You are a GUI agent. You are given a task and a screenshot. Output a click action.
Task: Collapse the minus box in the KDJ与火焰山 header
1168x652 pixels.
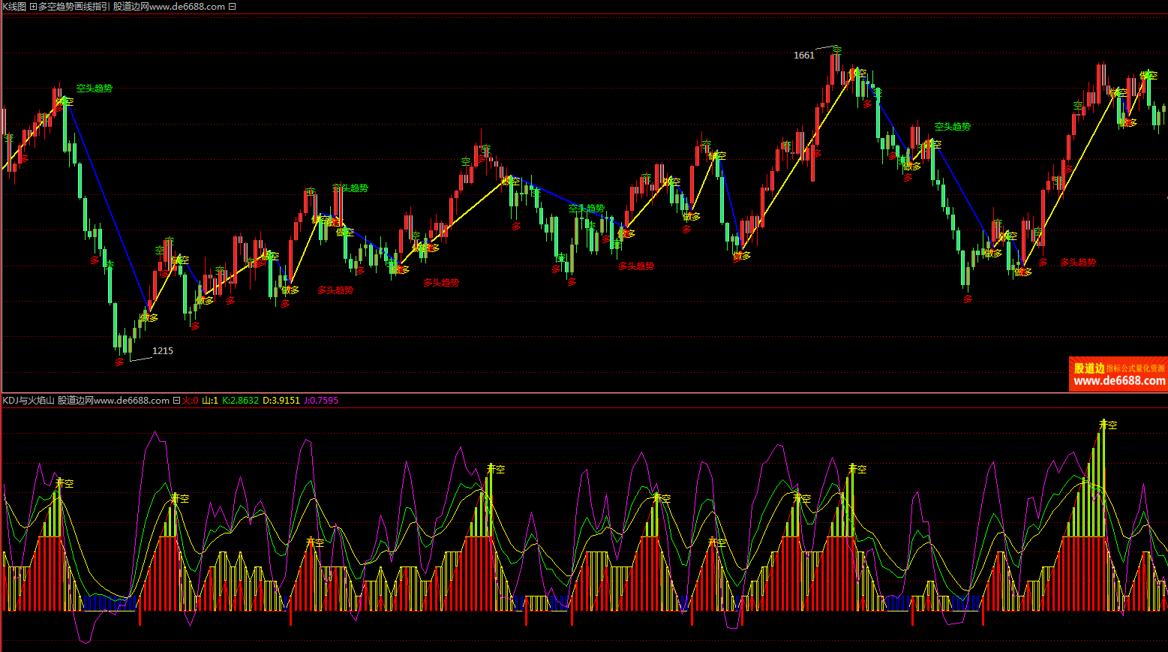176,401
